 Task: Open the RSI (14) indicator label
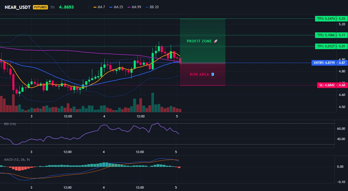(x=10, y=124)
